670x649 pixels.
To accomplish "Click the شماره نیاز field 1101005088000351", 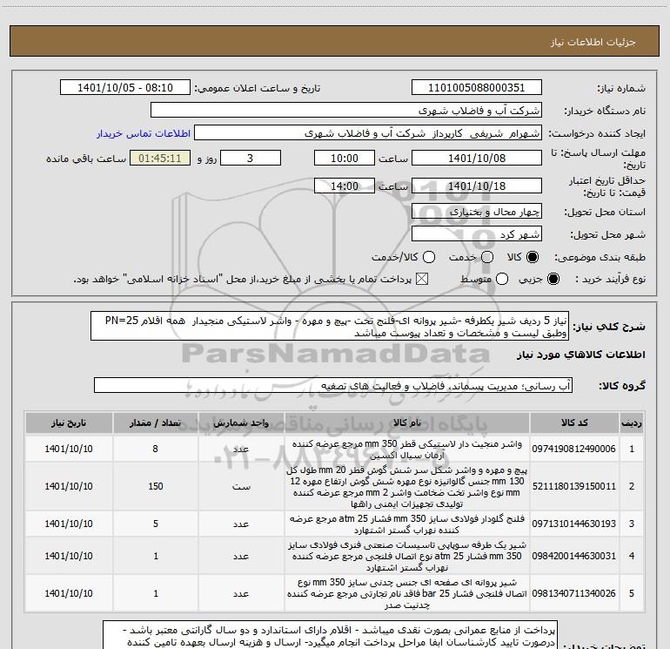I will point(477,87).
